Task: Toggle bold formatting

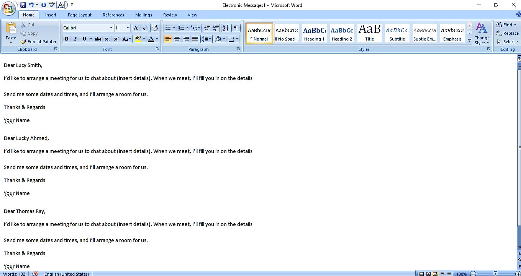Action: [66, 39]
